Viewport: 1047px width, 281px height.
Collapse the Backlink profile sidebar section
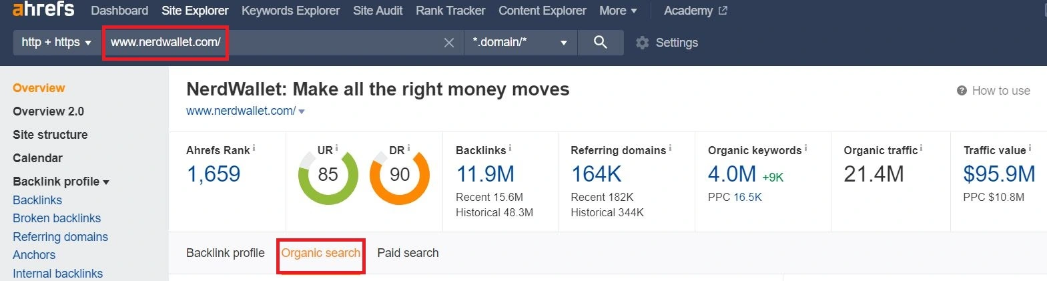[x=61, y=182]
